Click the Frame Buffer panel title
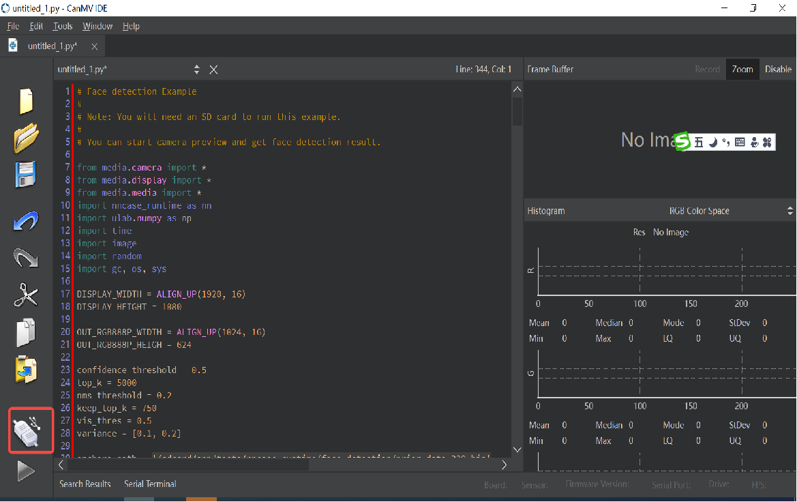The width and height of the screenshot is (797, 502). 550,69
